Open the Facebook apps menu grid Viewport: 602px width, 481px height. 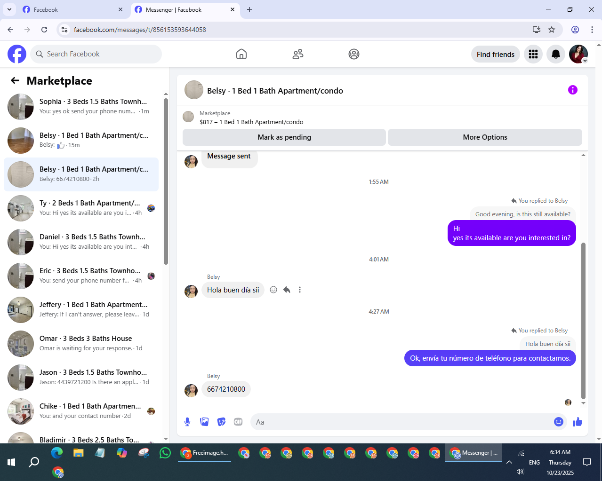pos(533,54)
